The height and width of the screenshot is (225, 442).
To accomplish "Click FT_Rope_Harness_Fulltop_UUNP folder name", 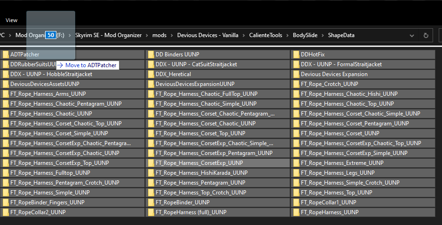I will pos(50,172).
